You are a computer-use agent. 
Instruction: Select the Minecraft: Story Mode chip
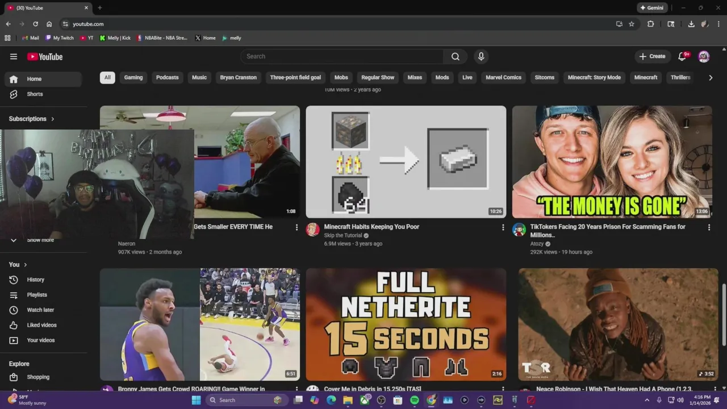[594, 77]
